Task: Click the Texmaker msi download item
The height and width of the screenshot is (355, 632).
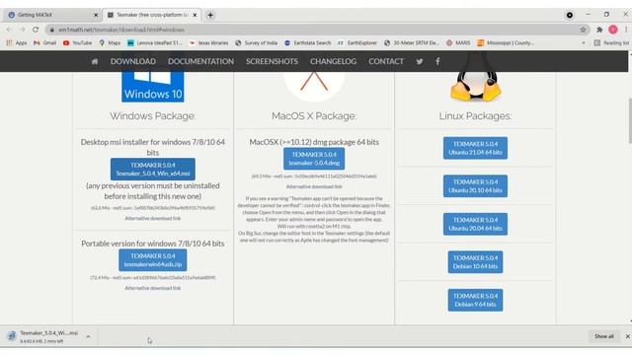Action: point(42,336)
